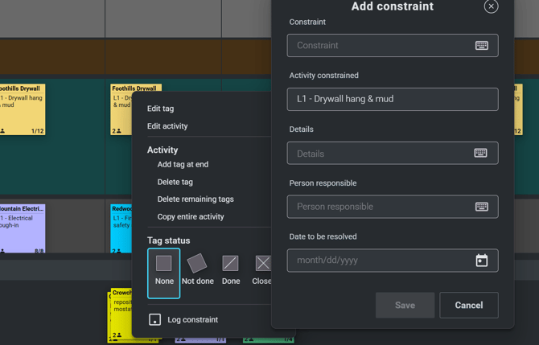
Task: Focus the Person responsible input
Action: (x=393, y=207)
